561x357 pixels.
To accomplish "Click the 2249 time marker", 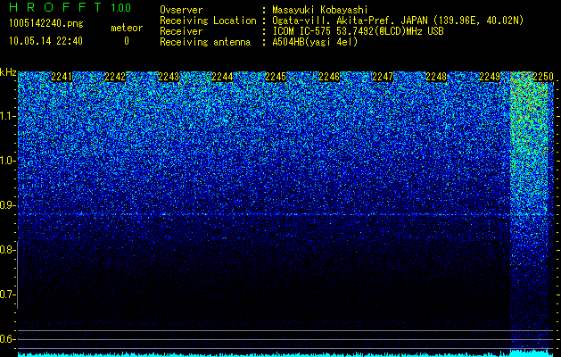I will (x=490, y=77).
